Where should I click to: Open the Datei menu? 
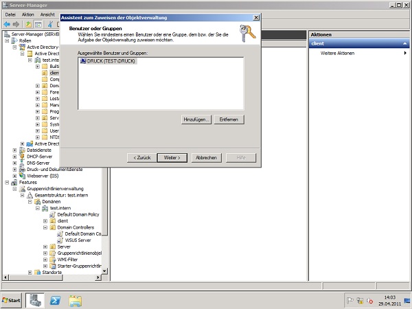[x=10, y=14]
